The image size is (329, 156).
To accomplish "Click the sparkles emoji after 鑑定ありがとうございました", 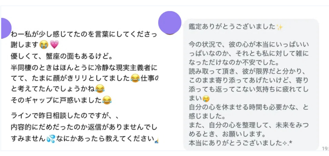I will click(280, 27).
